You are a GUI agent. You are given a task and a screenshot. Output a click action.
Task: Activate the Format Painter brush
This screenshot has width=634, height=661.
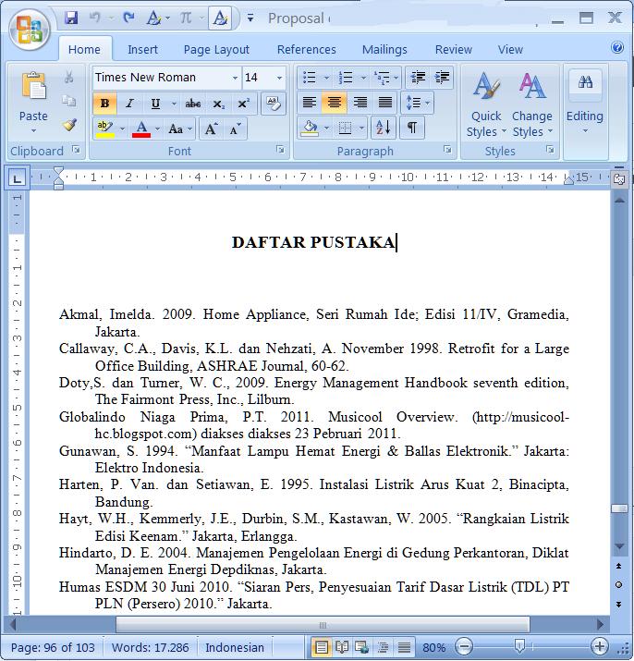[x=69, y=125]
